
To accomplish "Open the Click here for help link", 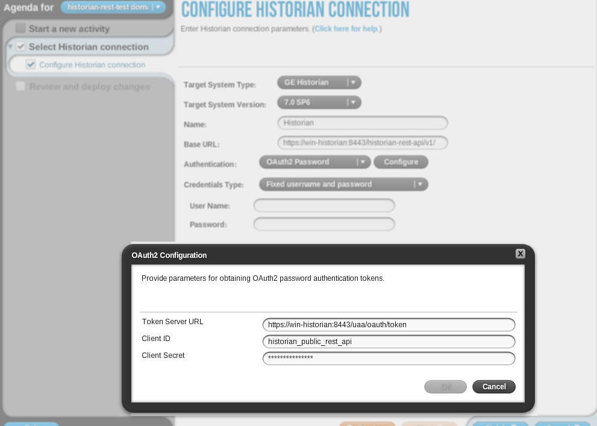I will pos(346,28).
